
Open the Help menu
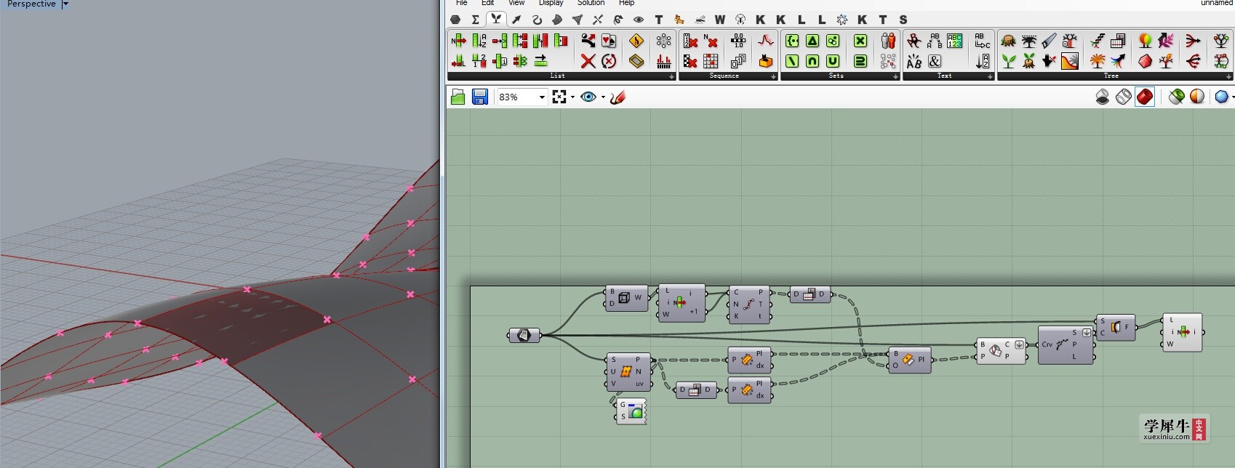click(626, 3)
